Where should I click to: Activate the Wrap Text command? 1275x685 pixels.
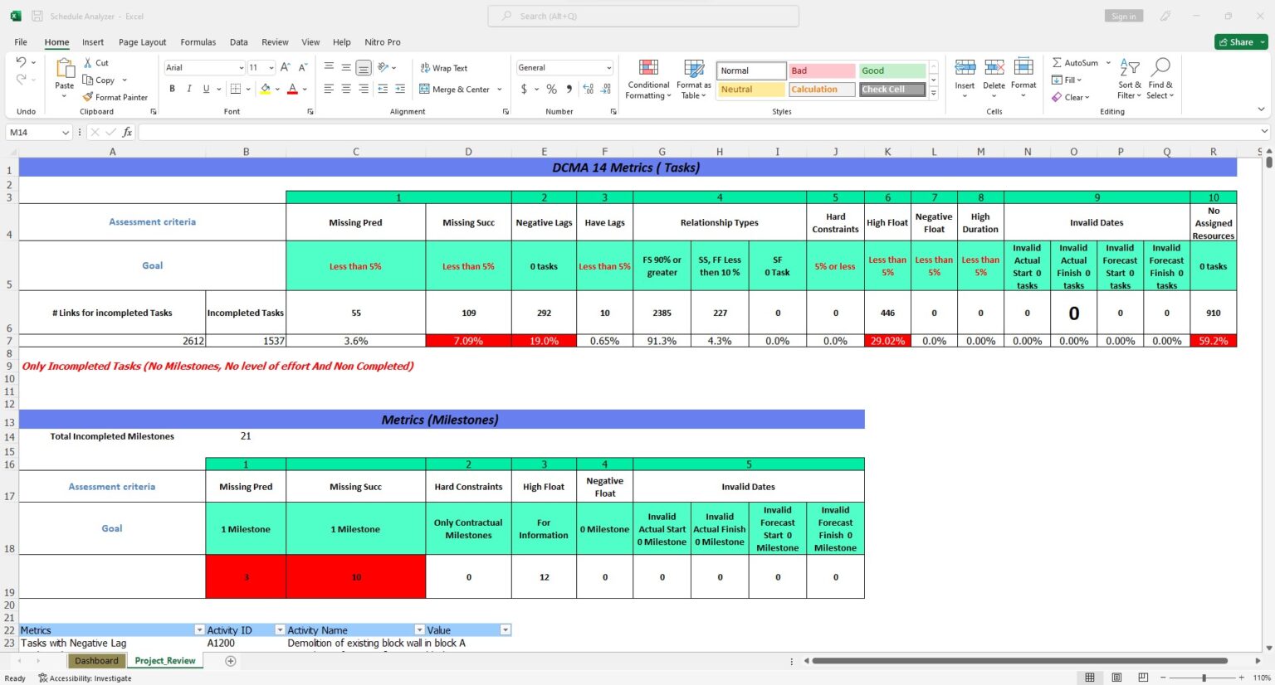tap(445, 67)
